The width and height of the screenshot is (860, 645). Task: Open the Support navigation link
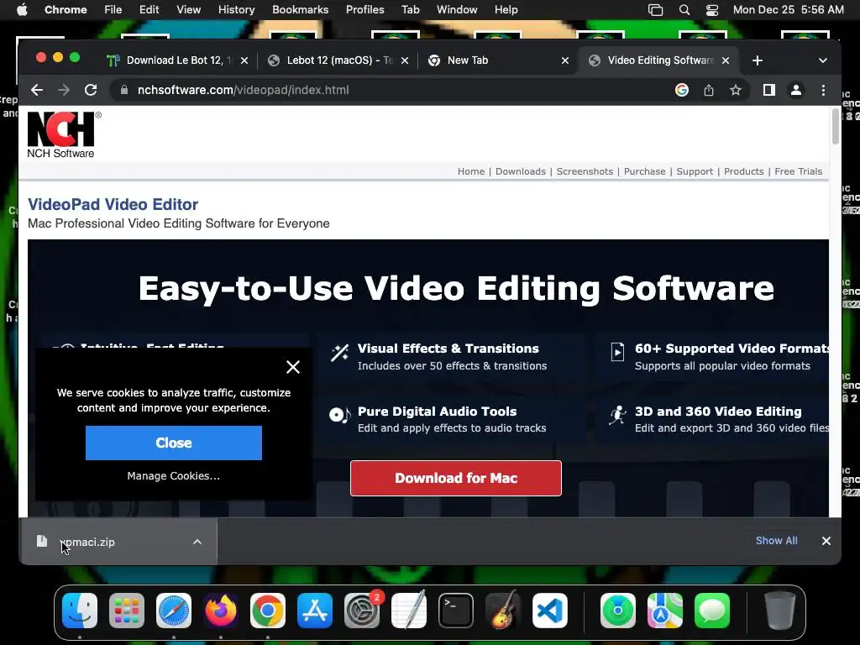[x=695, y=171]
